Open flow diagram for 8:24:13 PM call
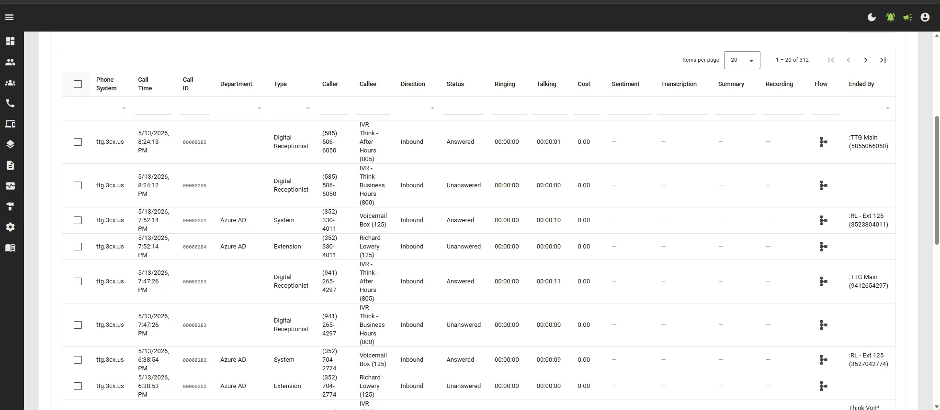Screen dimensions: 940x410 (823, 142)
